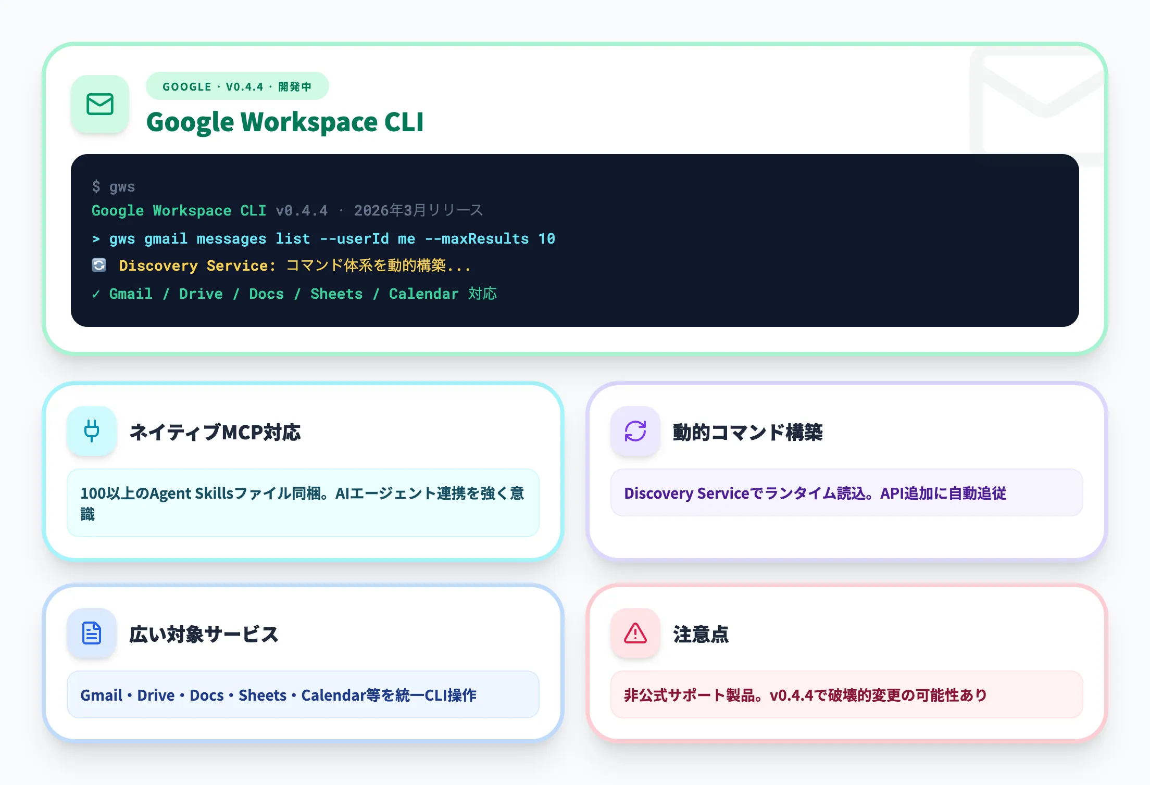Click the Google Workspace CLI title link

coord(285,122)
